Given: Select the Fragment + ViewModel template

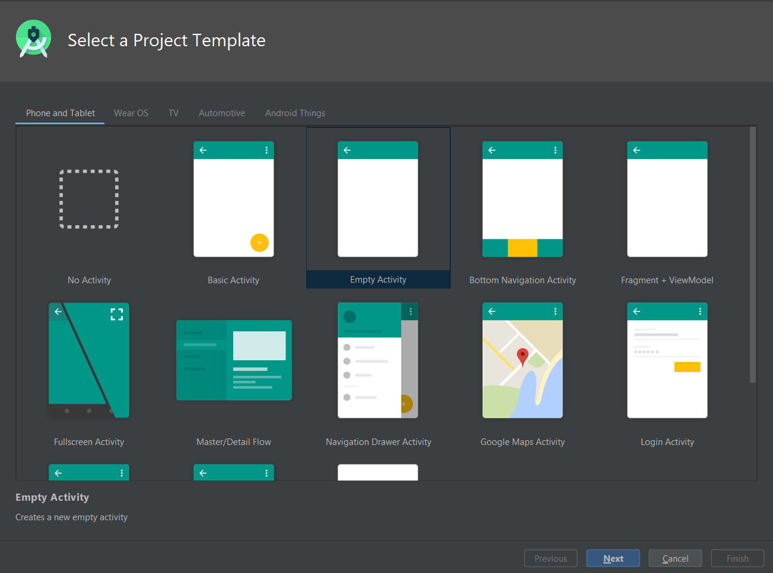Looking at the screenshot, I should 667,199.
